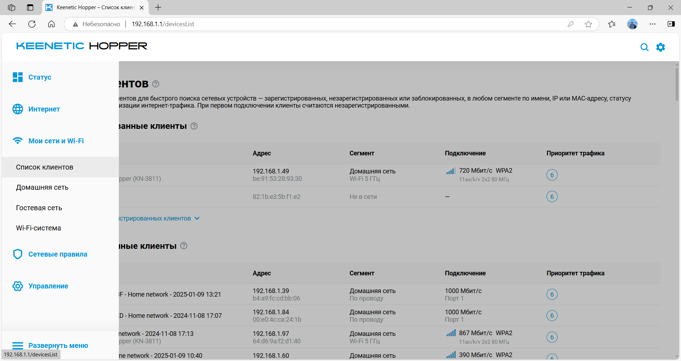Click the page vertical scrollbar

(x=677, y=85)
